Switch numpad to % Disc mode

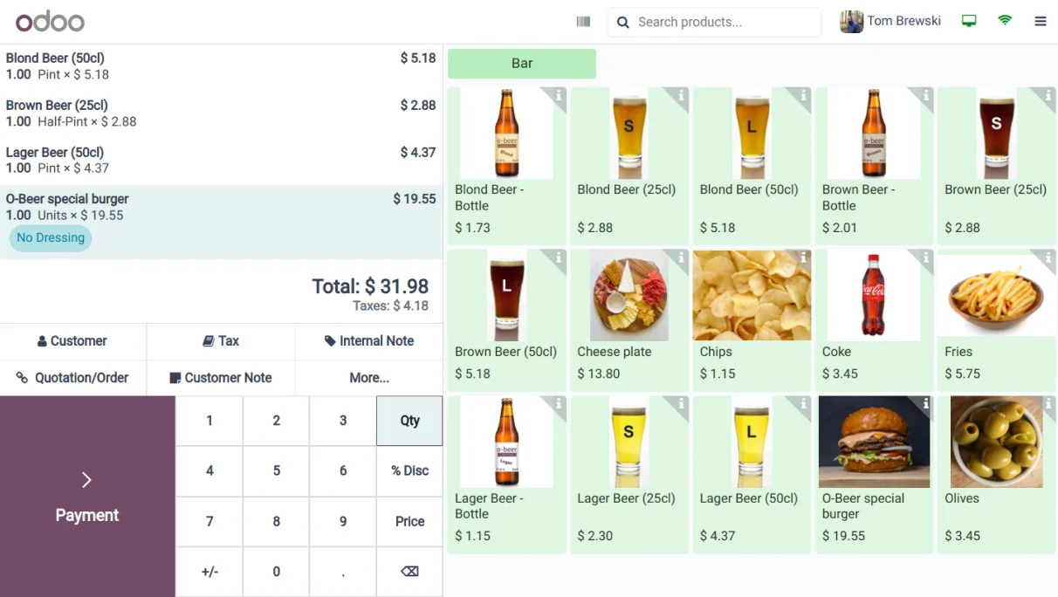(x=409, y=470)
